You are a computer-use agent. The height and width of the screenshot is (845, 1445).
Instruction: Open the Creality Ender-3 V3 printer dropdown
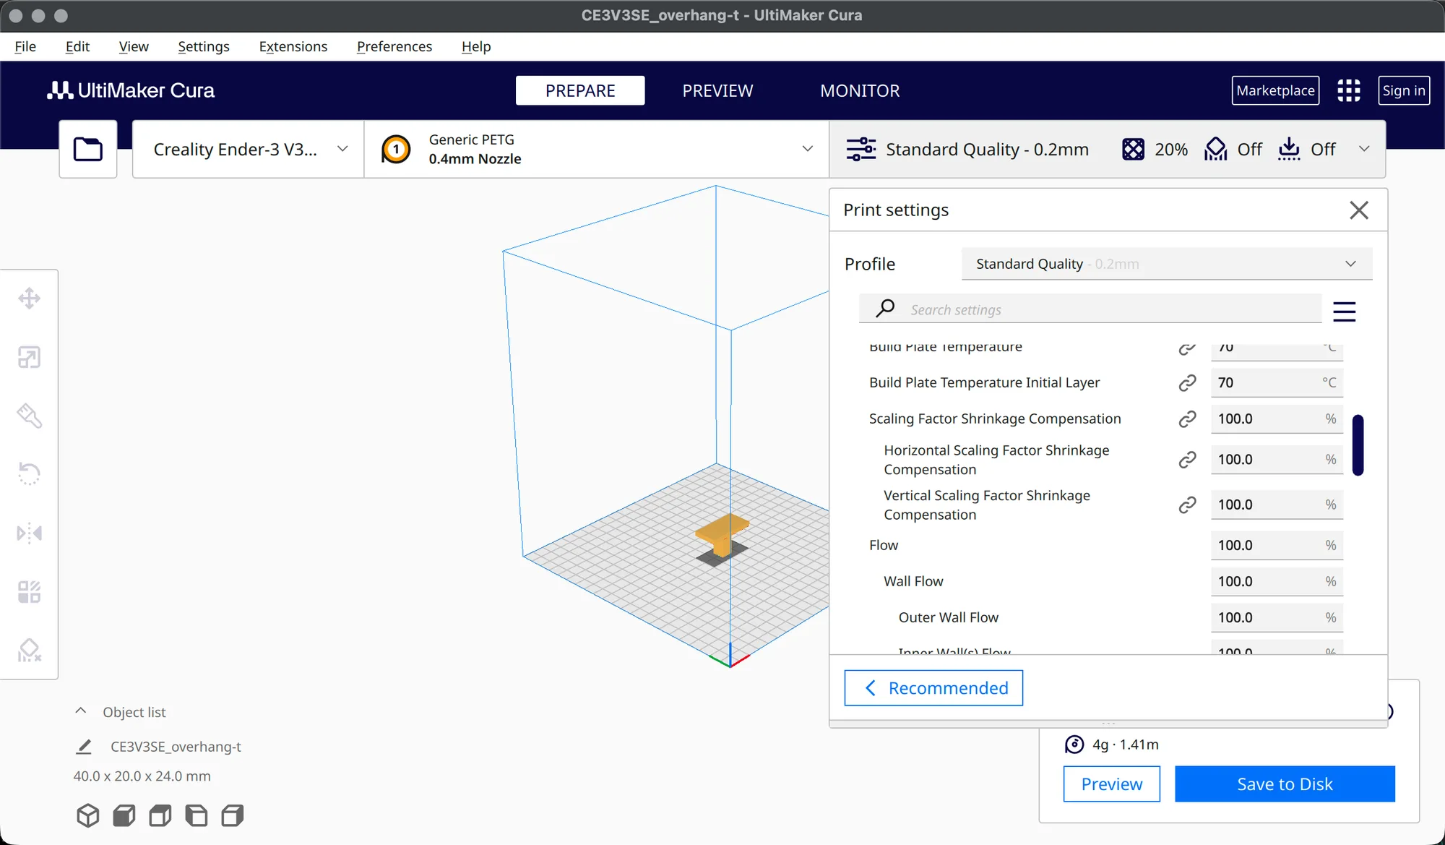point(249,149)
